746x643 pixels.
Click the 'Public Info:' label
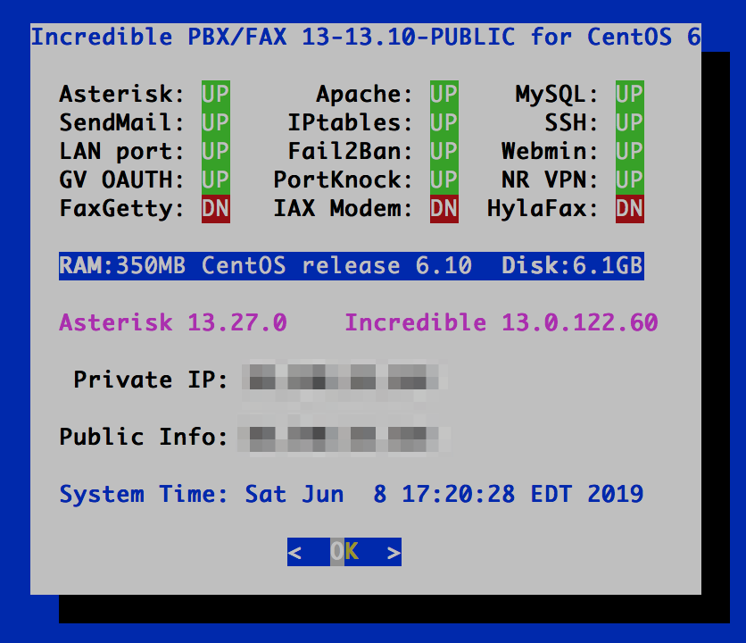(144, 438)
